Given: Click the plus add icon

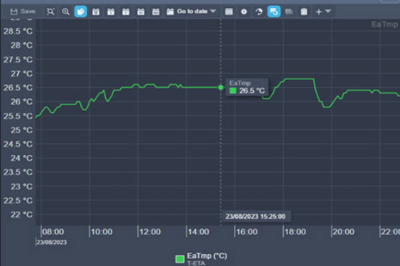Looking at the screenshot, I should [x=319, y=12].
